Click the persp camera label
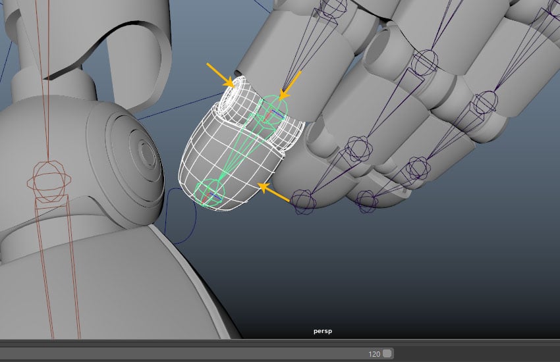Viewport: 560px width, 362px height. point(323,331)
